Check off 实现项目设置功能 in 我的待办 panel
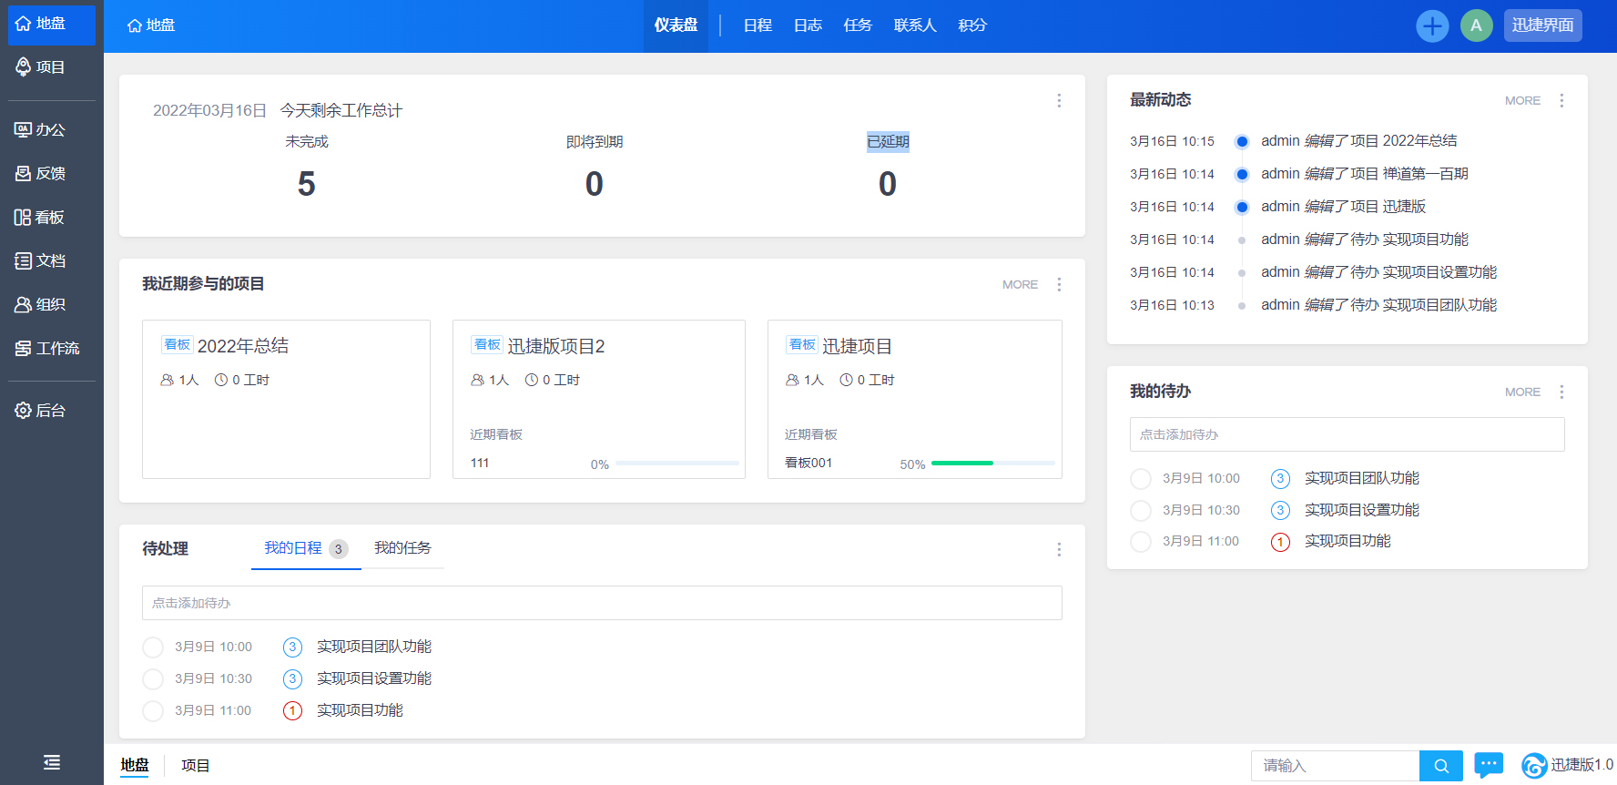Screen dimensions: 1617x785 click(1141, 510)
